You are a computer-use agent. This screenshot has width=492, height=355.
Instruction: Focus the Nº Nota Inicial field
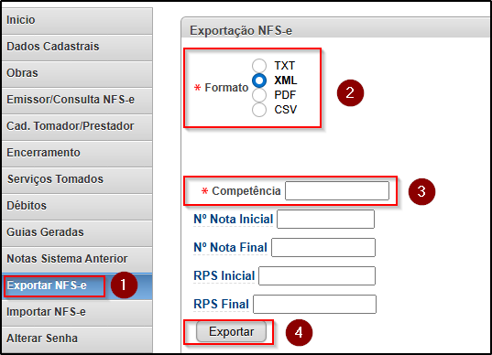(x=325, y=219)
